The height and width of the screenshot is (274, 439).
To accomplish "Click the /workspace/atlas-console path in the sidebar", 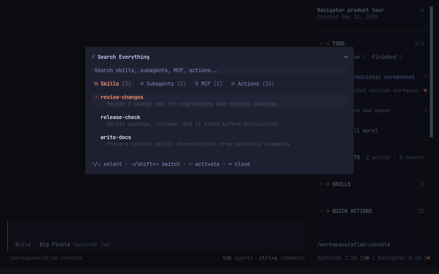I will coord(354,244).
